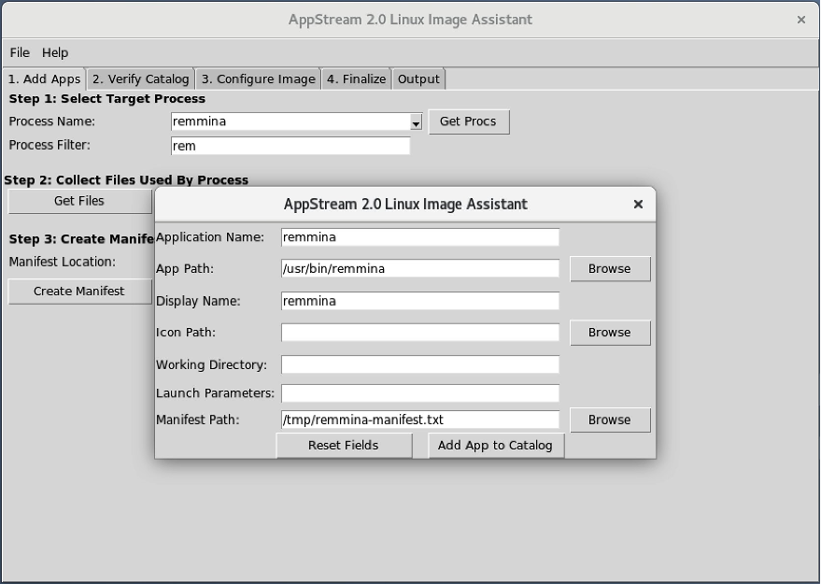Image resolution: width=821 pixels, height=584 pixels.
Task: Switch to the Verify Catalog tab
Action: 139,78
